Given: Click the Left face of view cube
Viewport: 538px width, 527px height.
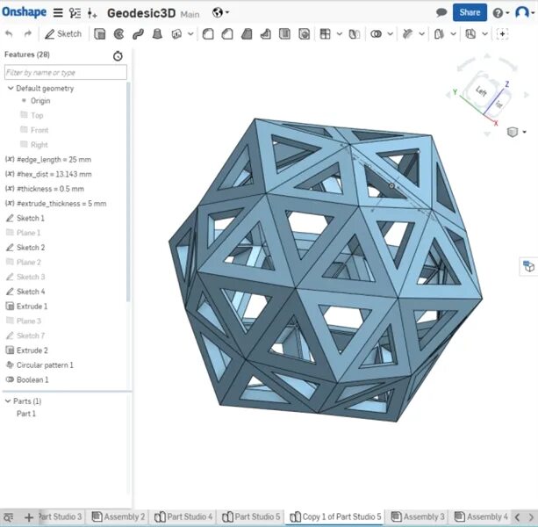Looking at the screenshot, I should tap(481, 91).
